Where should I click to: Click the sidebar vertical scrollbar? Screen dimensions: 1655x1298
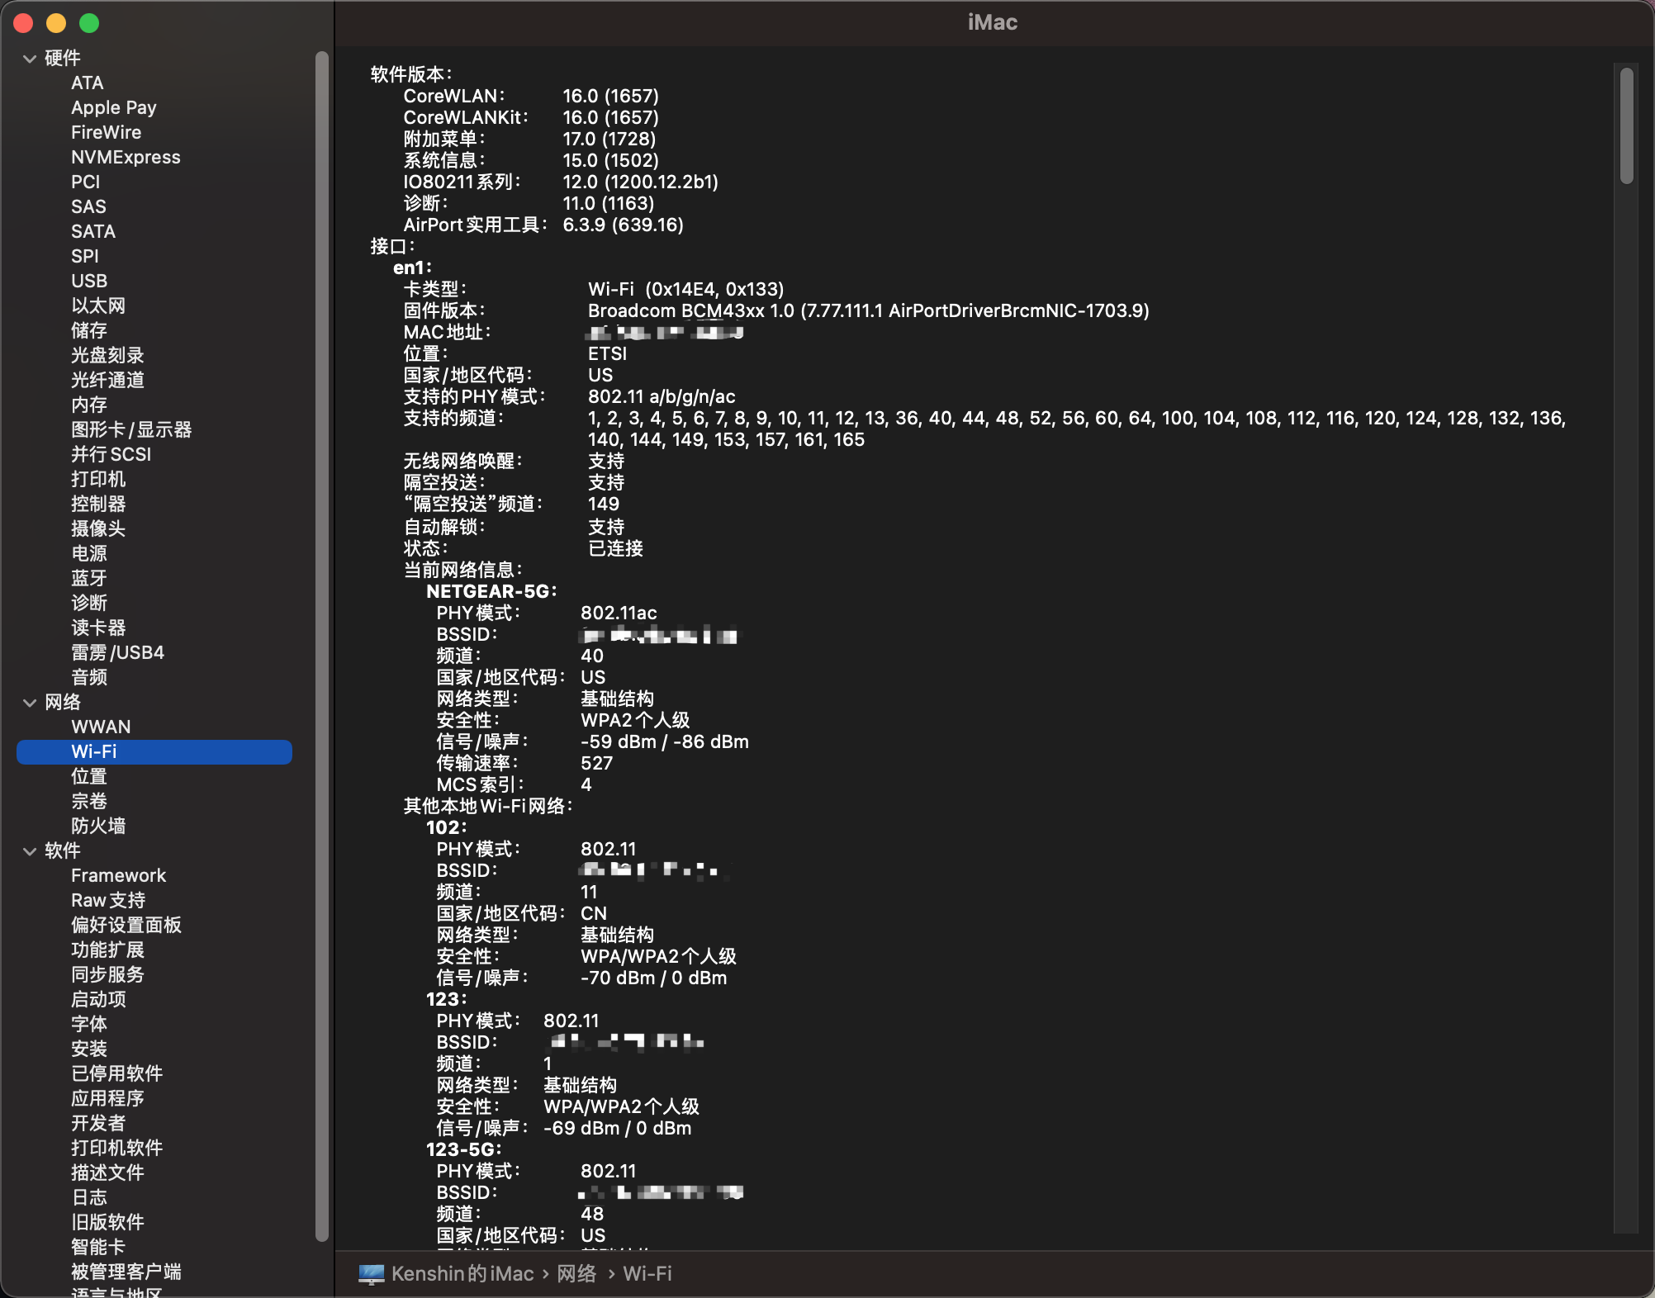pyautogui.click(x=322, y=646)
